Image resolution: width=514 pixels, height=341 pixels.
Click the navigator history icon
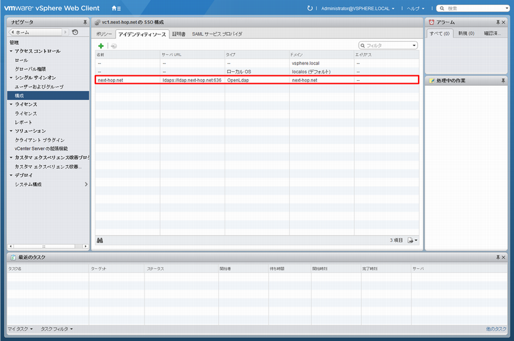pos(75,32)
